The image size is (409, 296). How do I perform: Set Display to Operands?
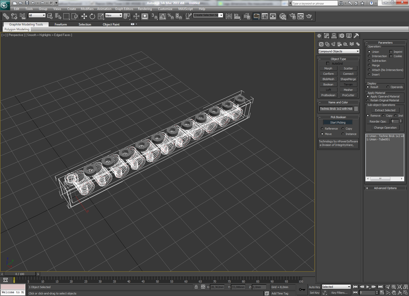coord(388,87)
